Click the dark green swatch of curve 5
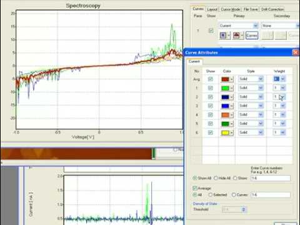 225,124
